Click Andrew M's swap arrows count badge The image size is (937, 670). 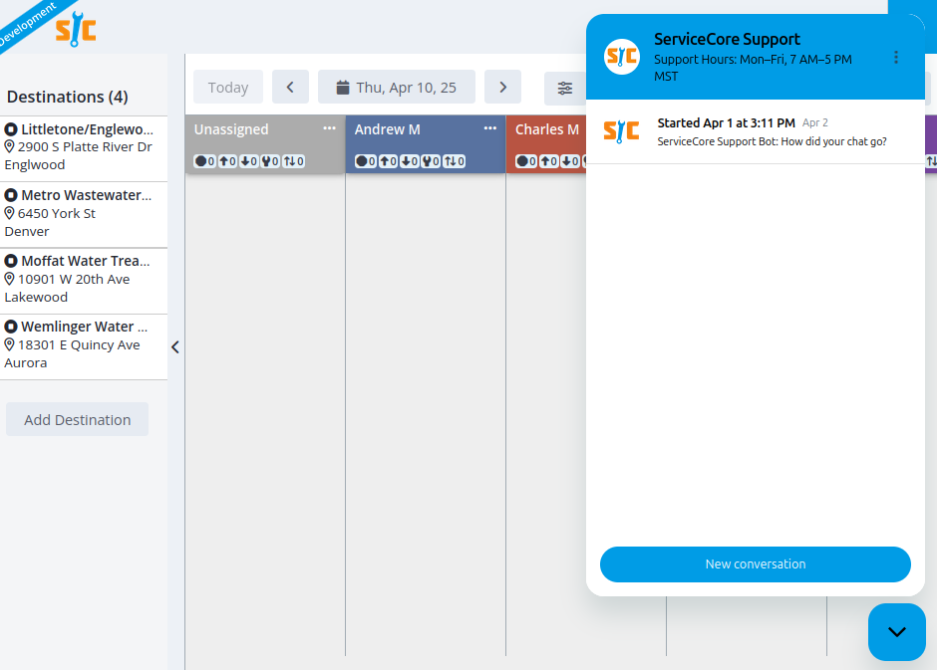[455, 161]
